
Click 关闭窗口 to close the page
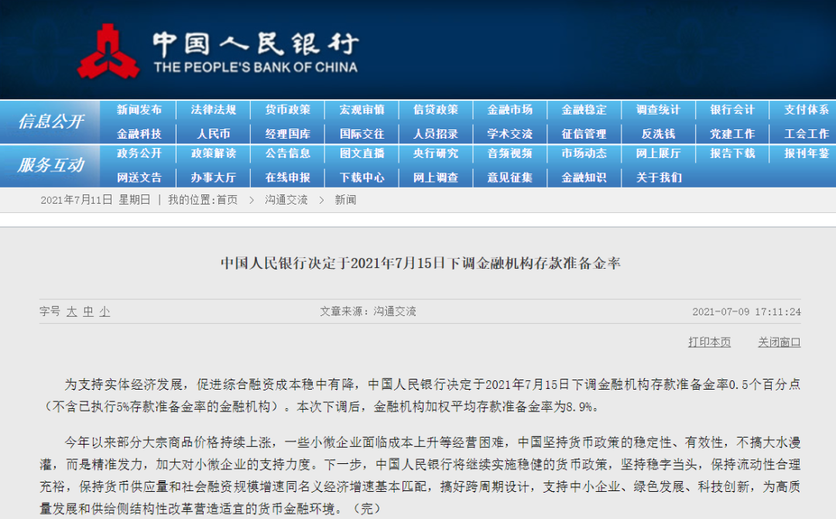pyautogui.click(x=779, y=342)
